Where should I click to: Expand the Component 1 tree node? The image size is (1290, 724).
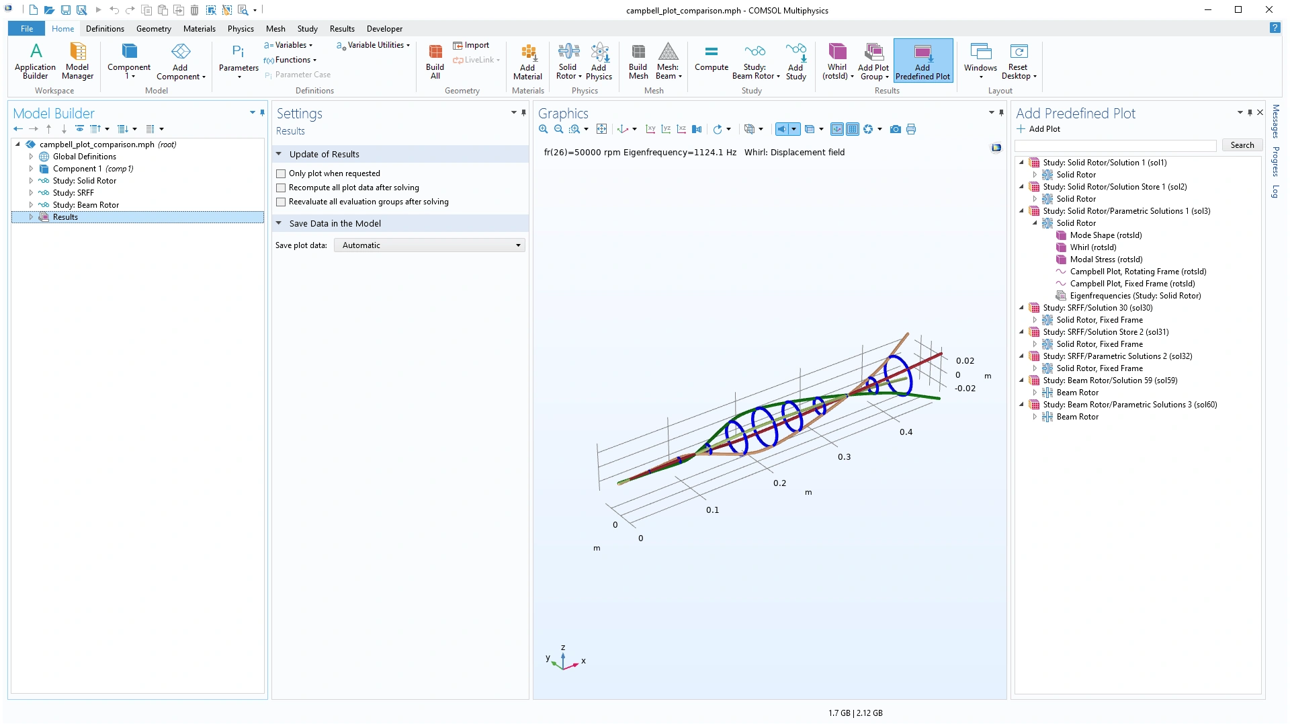(x=31, y=169)
